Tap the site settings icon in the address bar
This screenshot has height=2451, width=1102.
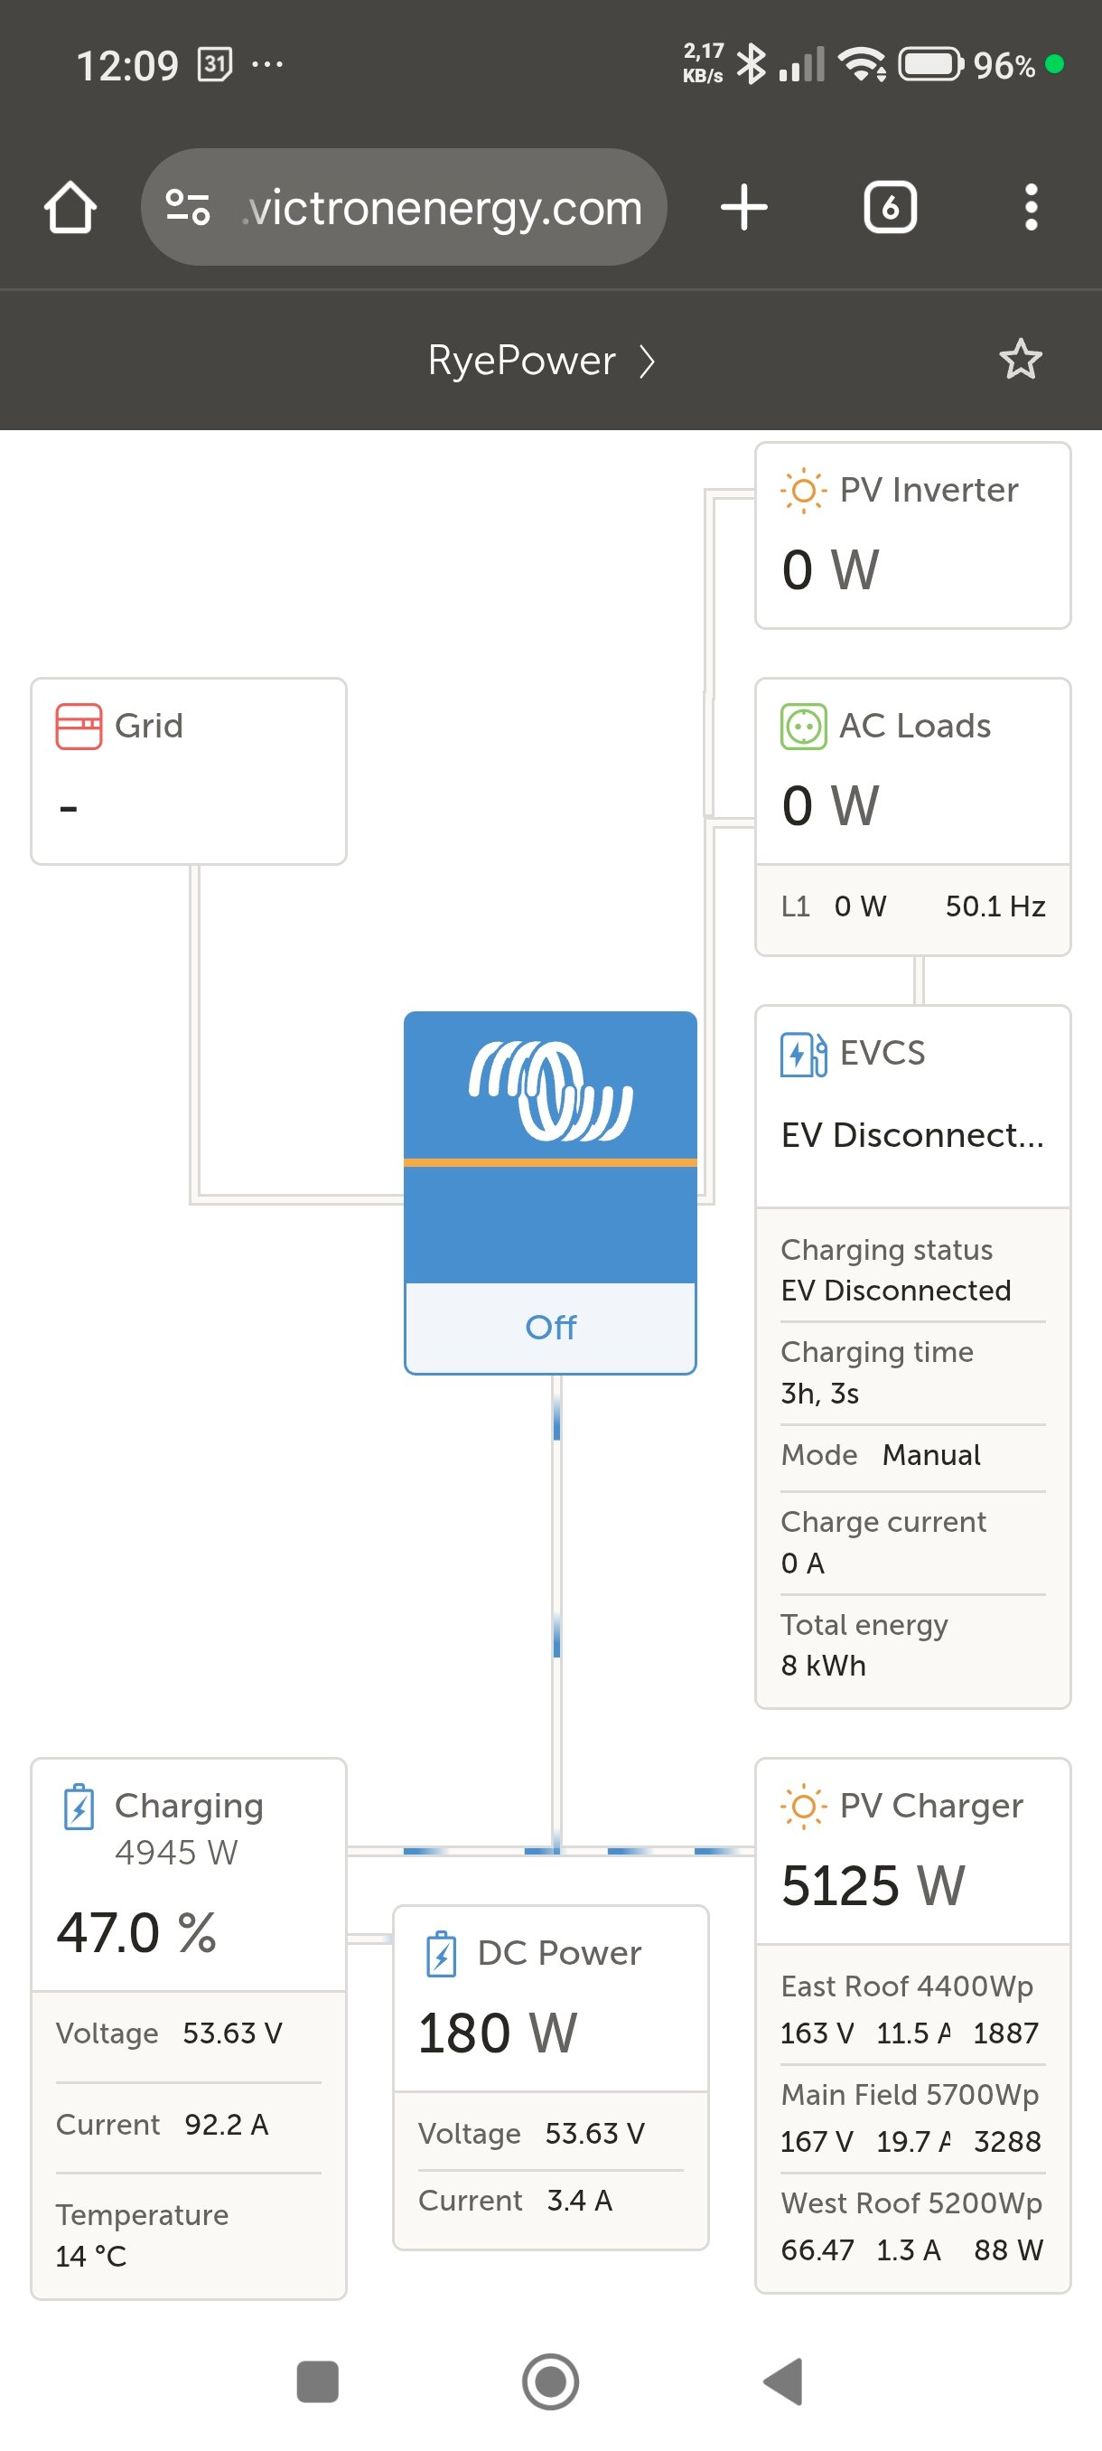(x=188, y=206)
